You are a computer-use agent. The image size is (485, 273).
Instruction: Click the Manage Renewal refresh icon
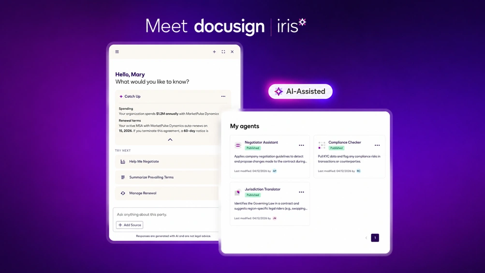[x=123, y=193]
